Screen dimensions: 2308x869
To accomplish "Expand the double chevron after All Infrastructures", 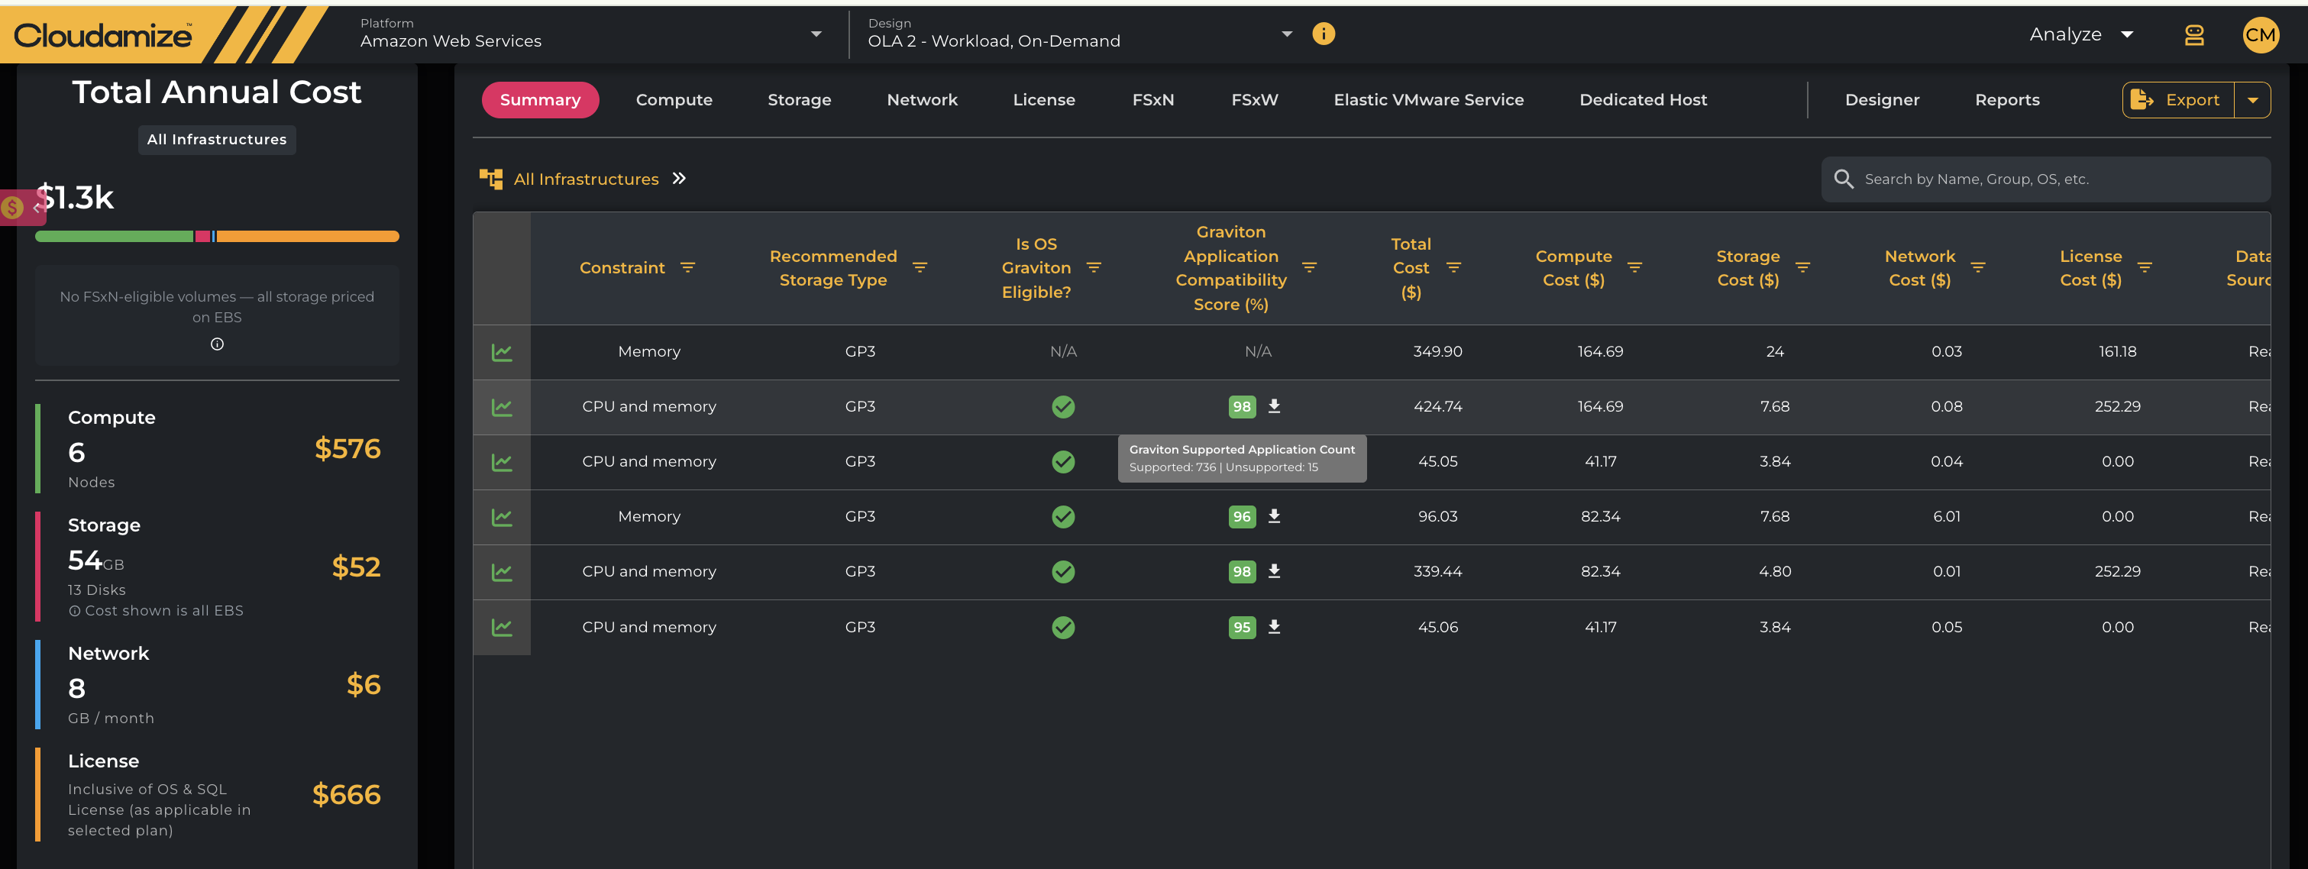I will 679,178.
